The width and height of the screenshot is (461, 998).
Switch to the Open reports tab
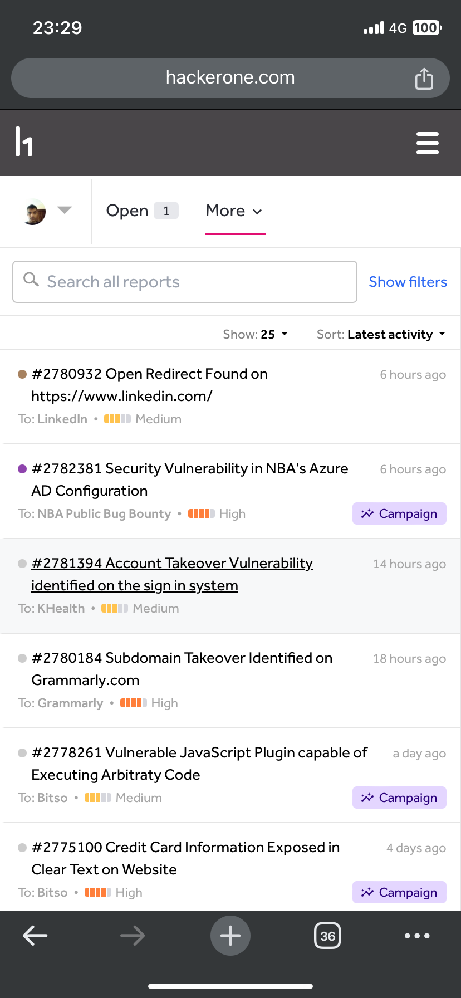pyautogui.click(x=142, y=211)
